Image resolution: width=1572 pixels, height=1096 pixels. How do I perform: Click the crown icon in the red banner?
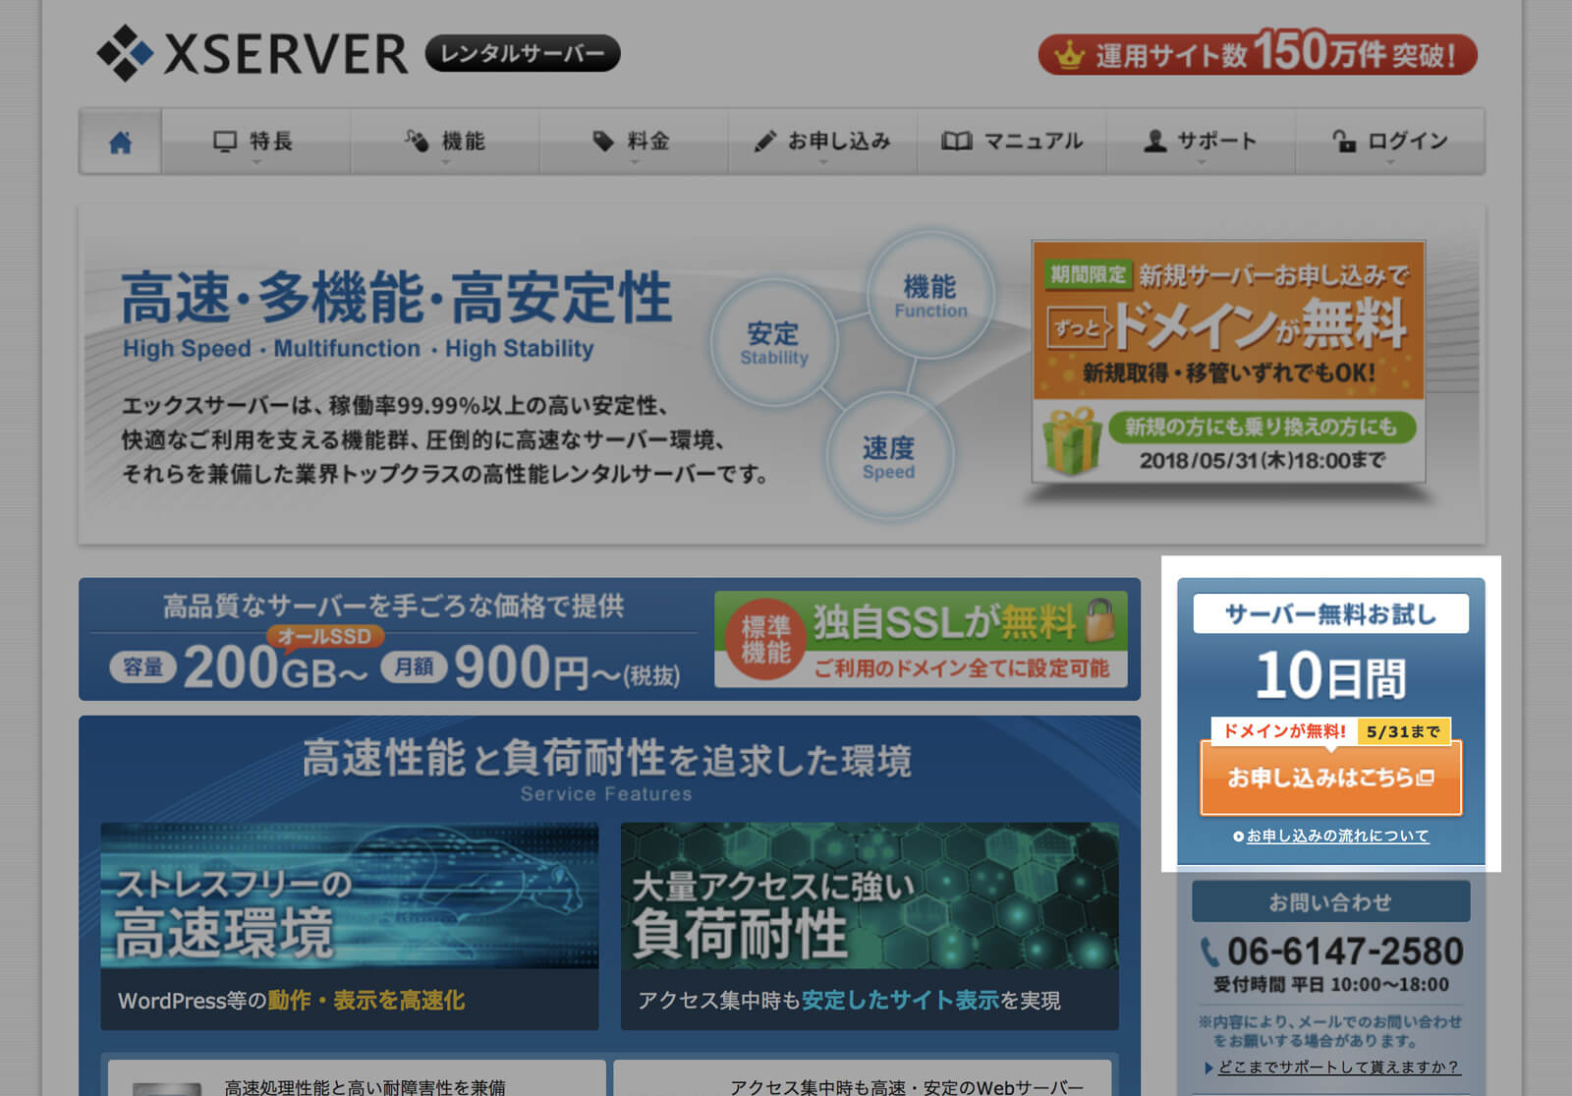[1069, 56]
